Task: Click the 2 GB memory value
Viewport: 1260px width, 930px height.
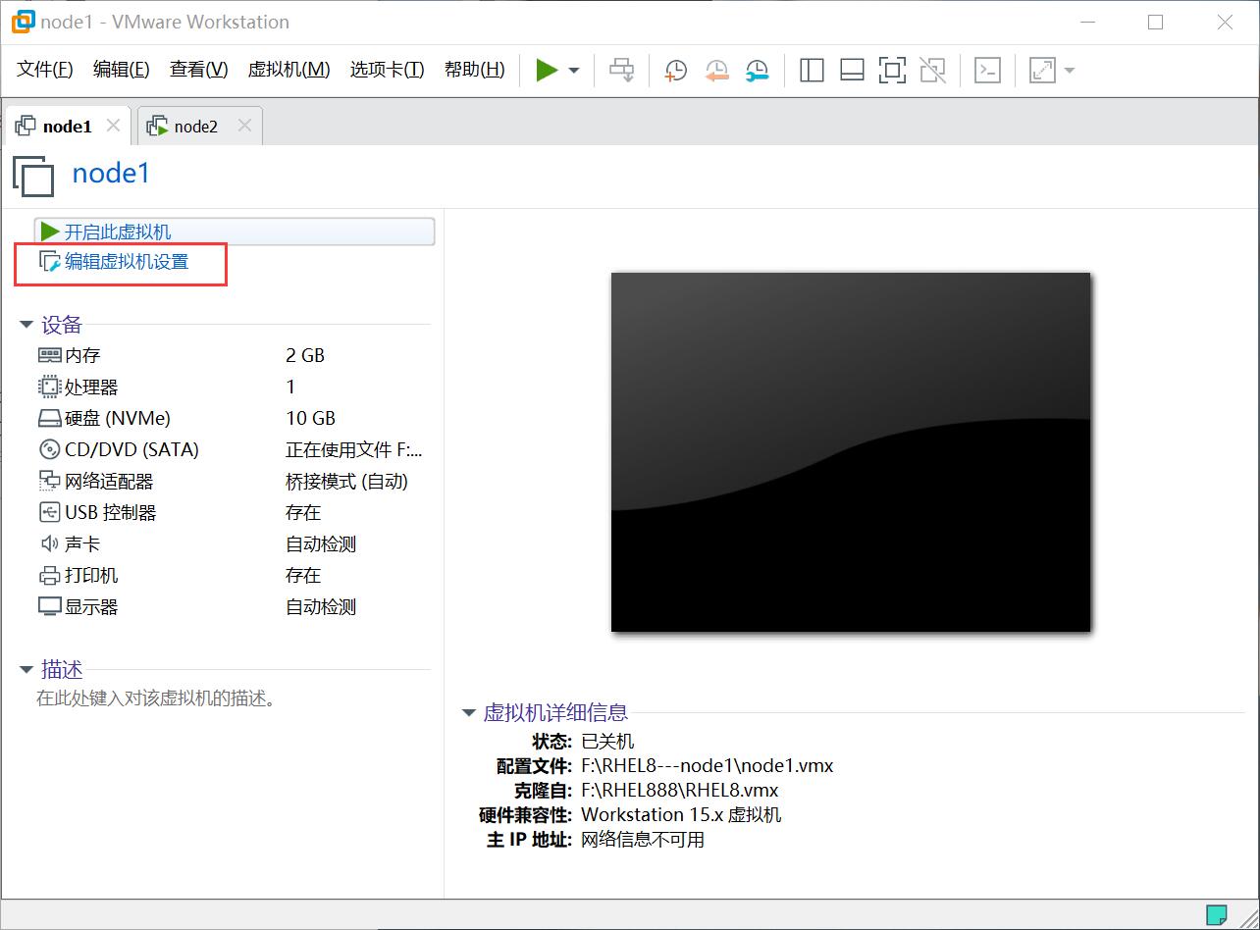Action: tap(305, 355)
